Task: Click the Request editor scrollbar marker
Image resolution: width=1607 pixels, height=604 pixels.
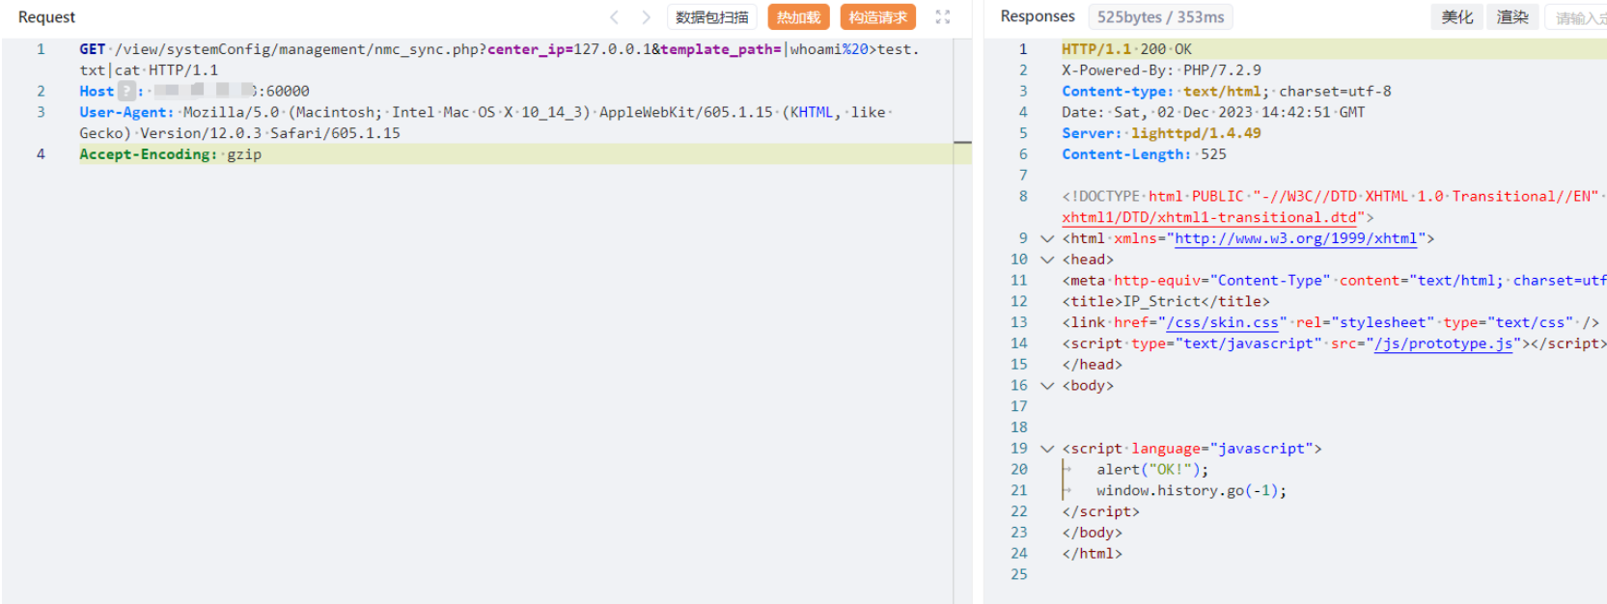Action: pyautogui.click(x=962, y=143)
